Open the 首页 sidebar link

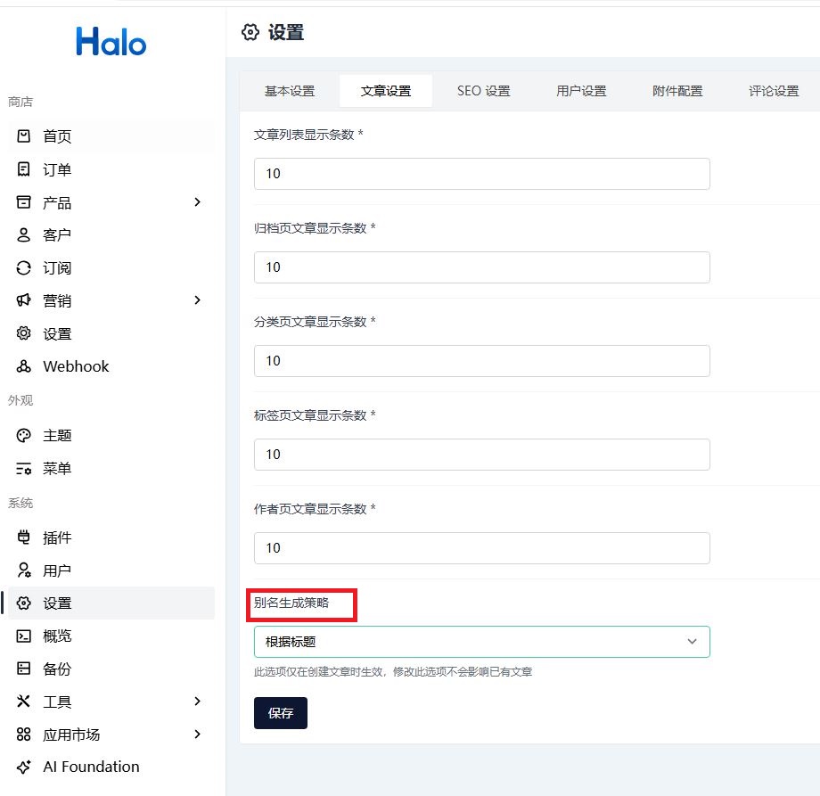[x=111, y=136]
